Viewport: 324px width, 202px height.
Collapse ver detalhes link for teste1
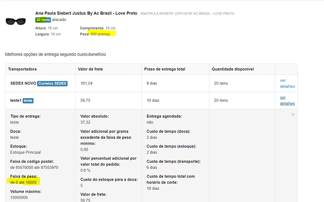tap(287, 101)
